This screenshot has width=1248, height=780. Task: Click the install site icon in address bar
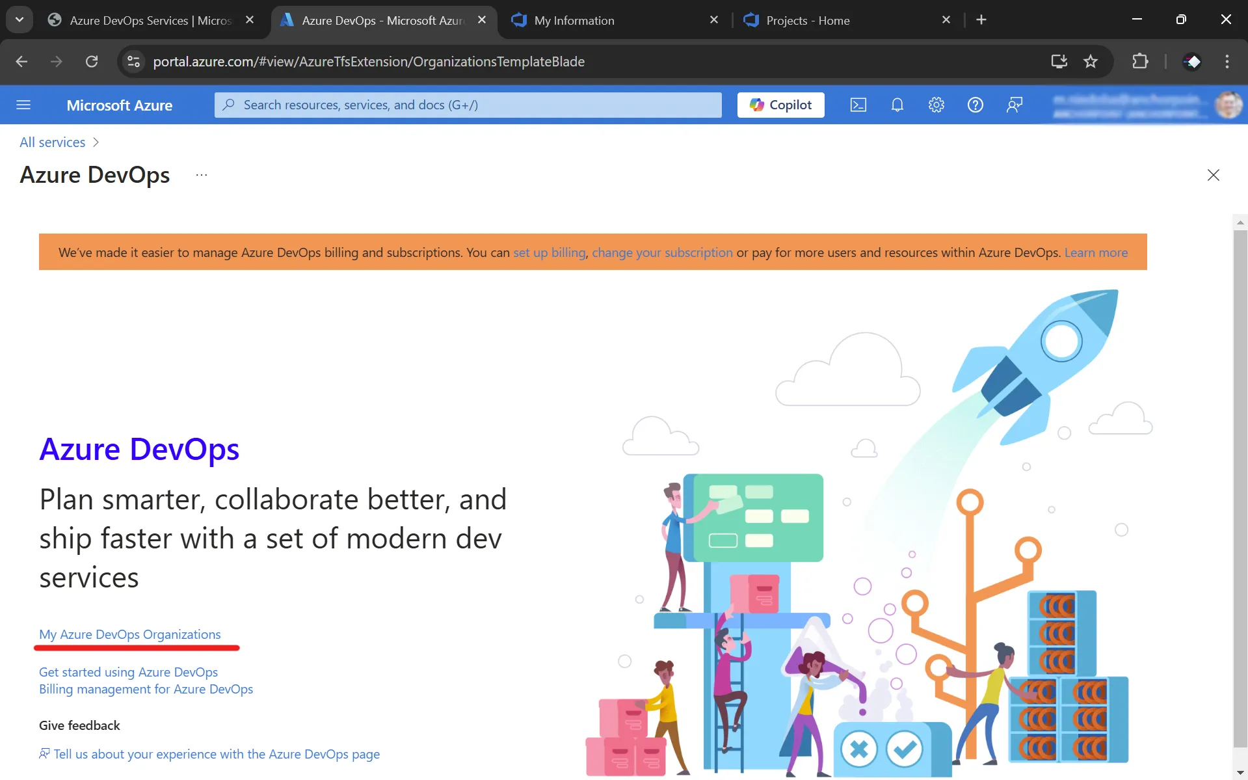[x=1059, y=62]
